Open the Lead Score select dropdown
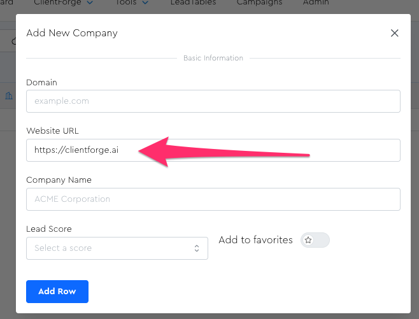 [117, 248]
